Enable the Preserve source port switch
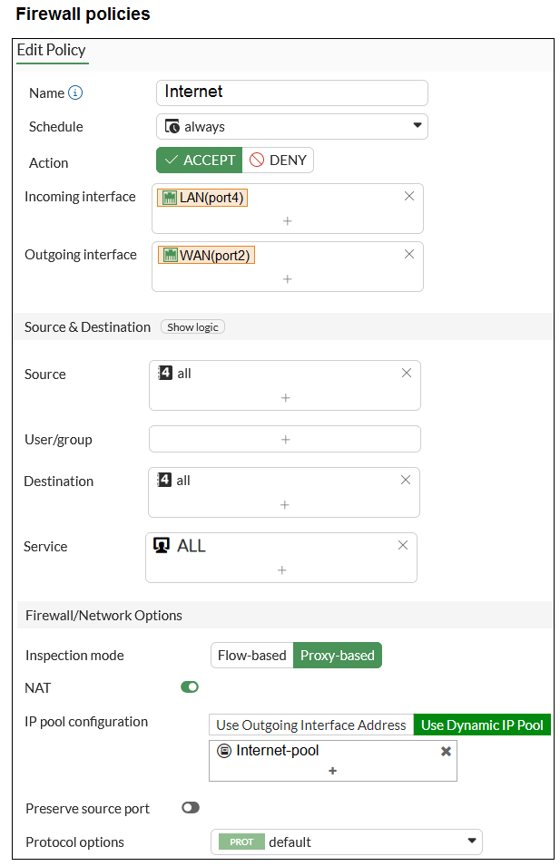Viewport: 560px width, 866px height. [x=191, y=808]
